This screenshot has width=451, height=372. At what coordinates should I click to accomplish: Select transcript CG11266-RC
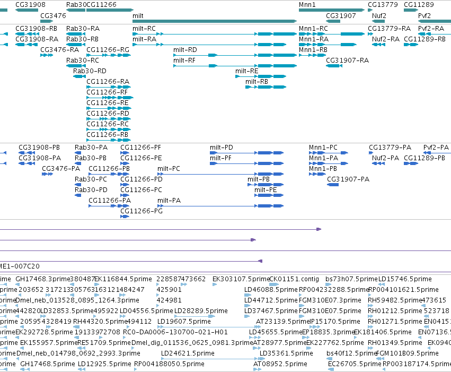point(109,130)
